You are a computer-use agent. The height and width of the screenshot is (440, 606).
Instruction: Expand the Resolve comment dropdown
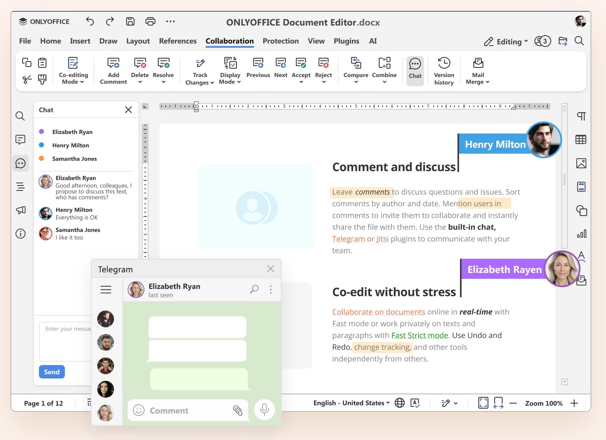pos(163,82)
